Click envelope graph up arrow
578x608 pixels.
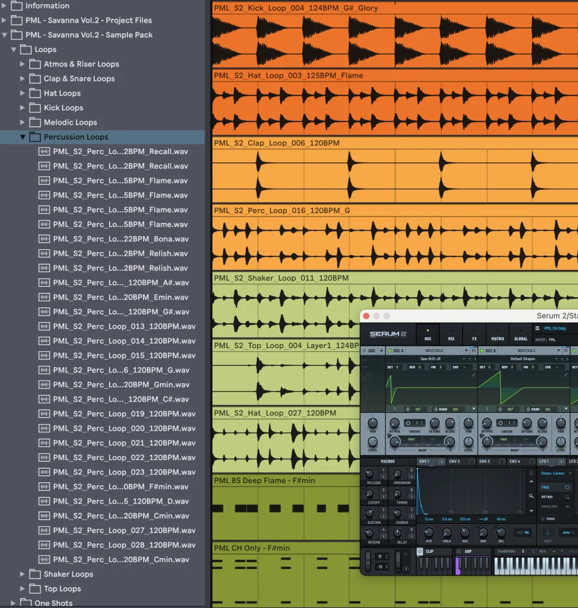click(532, 482)
